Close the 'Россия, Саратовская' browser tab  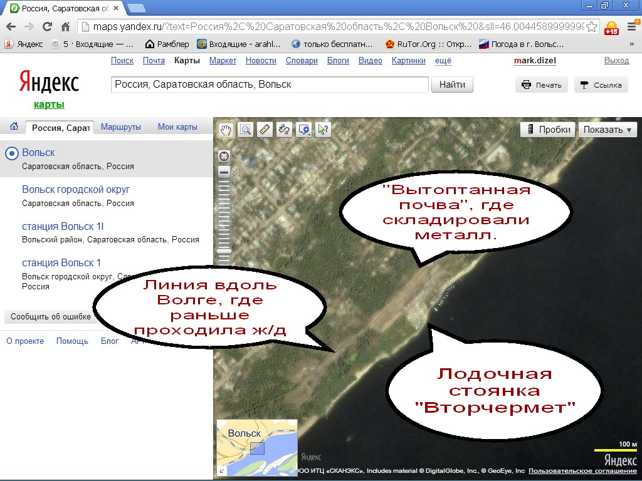pos(116,8)
